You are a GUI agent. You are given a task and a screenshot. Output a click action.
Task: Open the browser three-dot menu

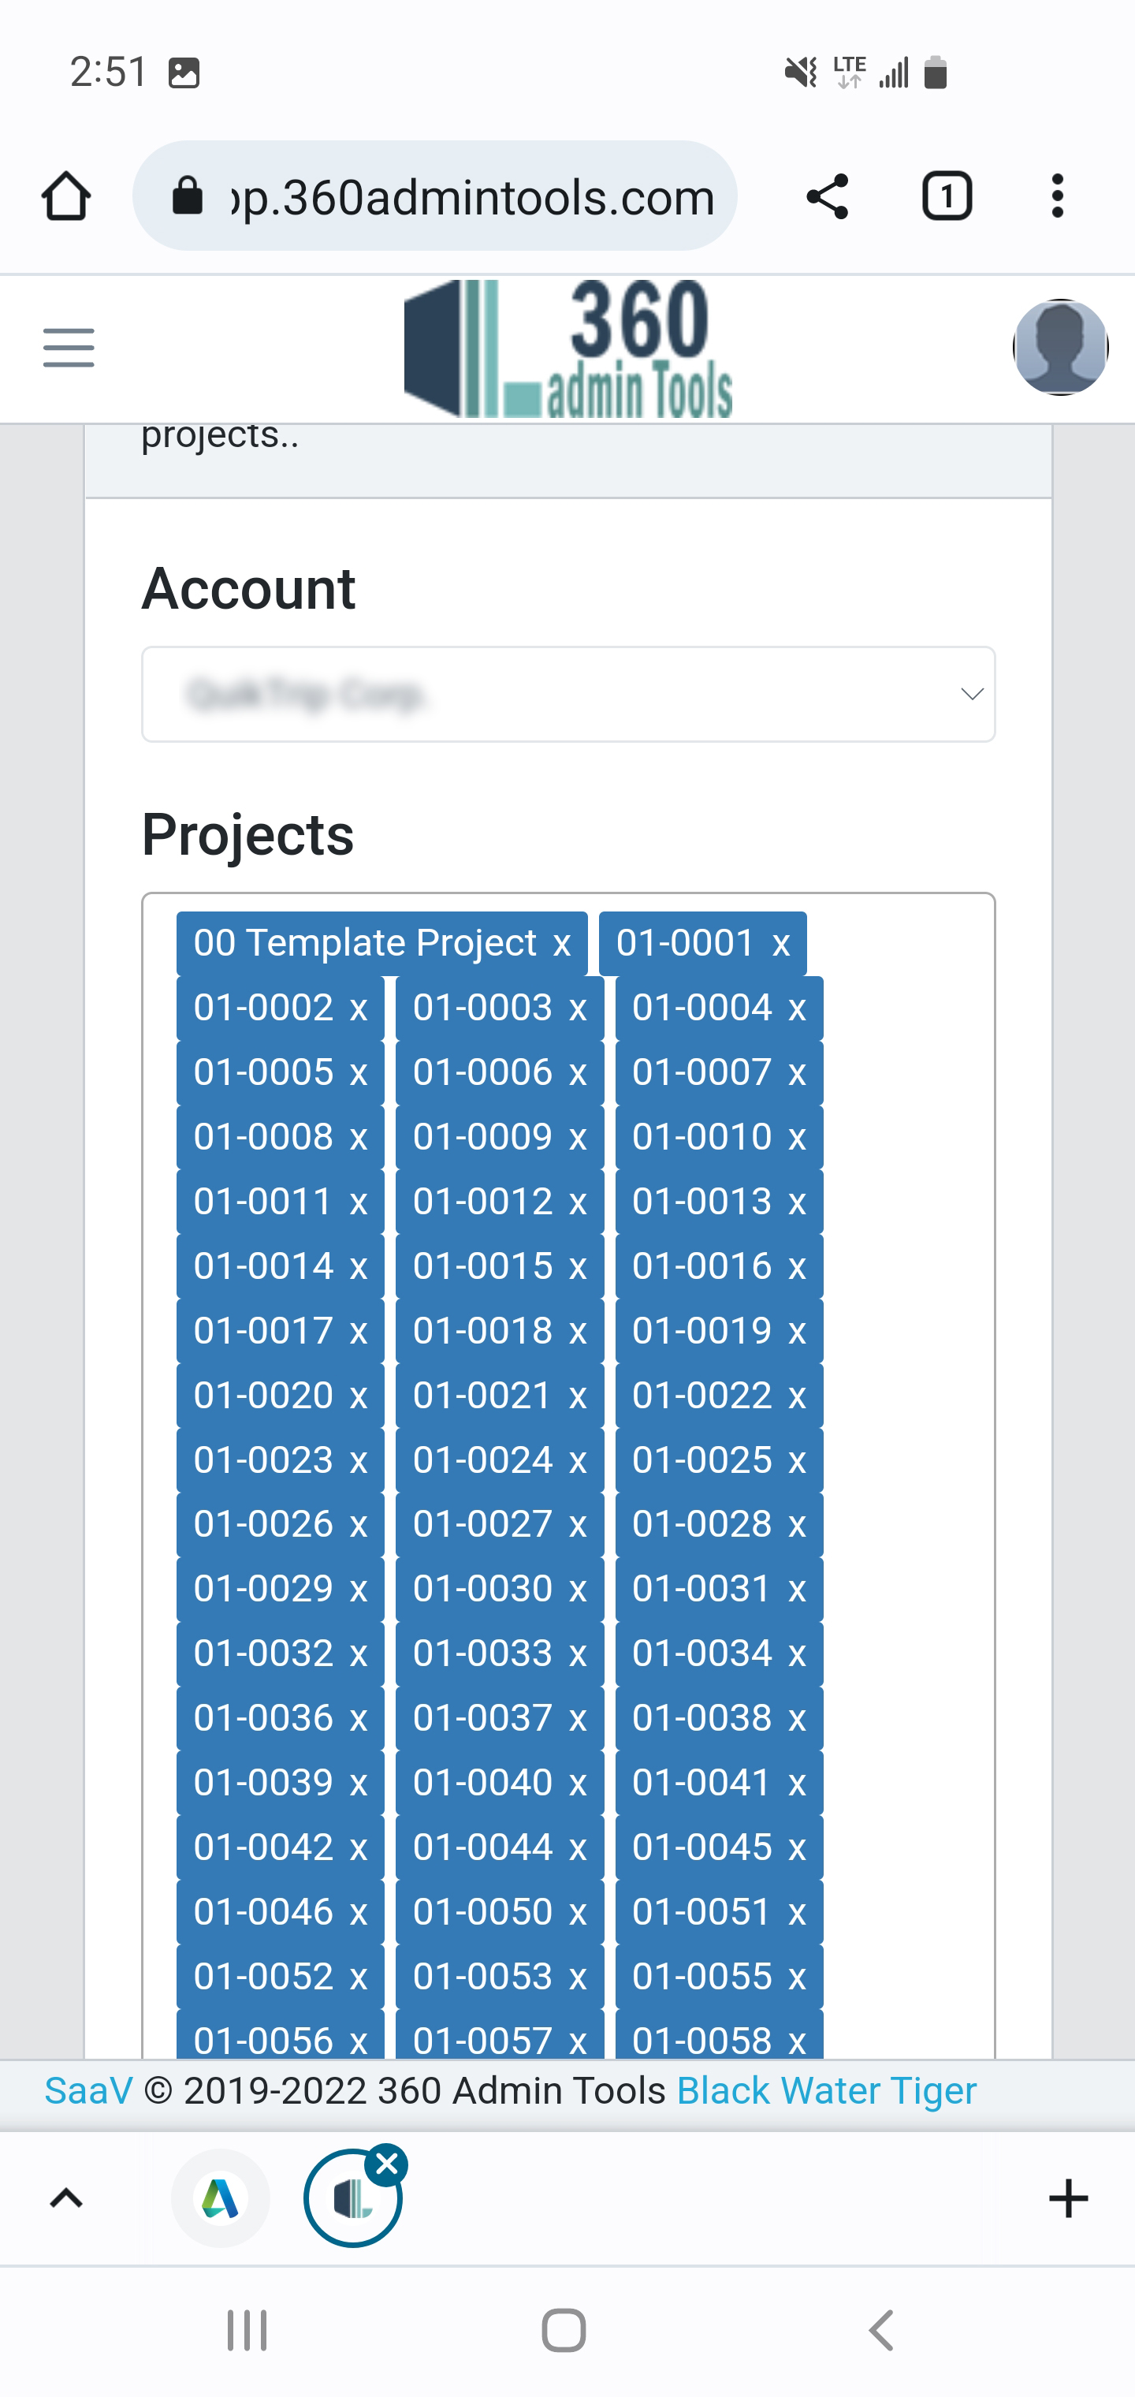point(1058,196)
